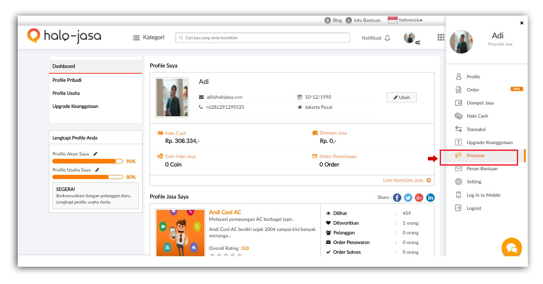Open the apps grid icon
Image resolution: width=543 pixels, height=284 pixels.
tap(441, 38)
